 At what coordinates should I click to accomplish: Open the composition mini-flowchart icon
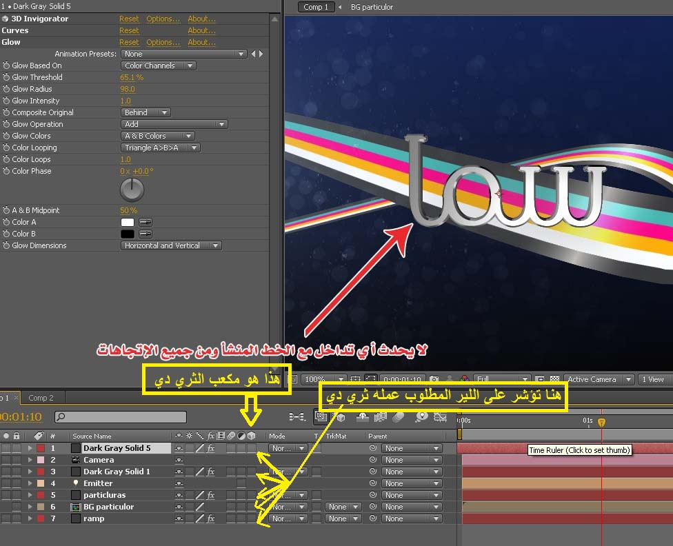tap(297, 417)
